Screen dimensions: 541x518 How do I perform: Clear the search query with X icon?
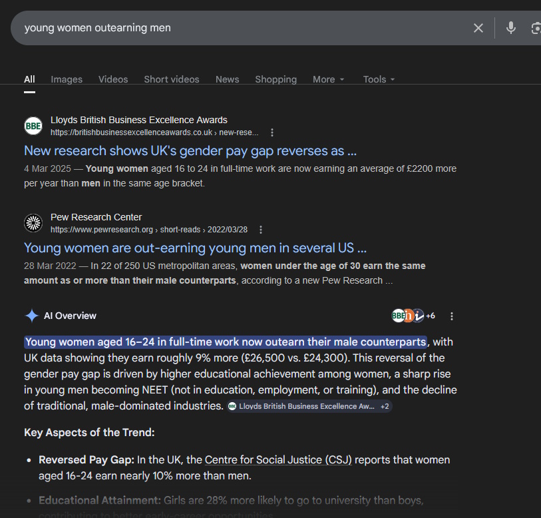(478, 28)
